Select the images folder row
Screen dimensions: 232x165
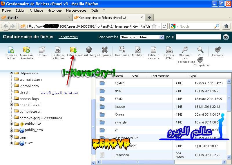[x=161, y=107]
